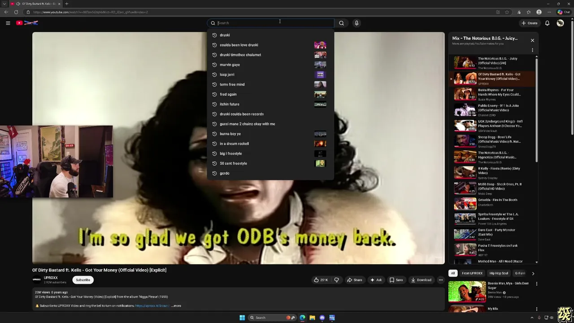Pick the '50 cent freestyle' suggestion

(270, 163)
